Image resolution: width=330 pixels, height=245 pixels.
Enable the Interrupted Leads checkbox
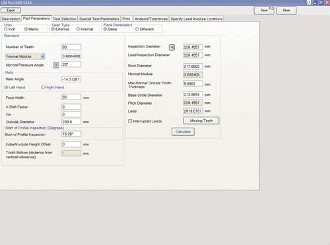130,121
